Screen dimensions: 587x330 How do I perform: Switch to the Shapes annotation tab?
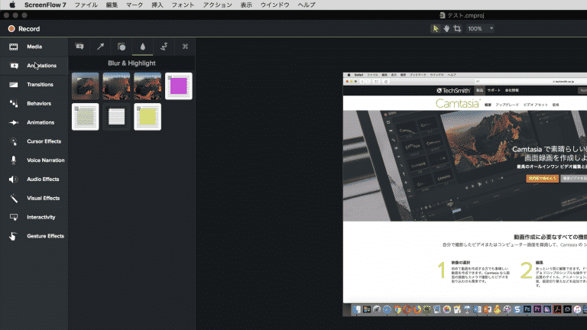pyautogui.click(x=122, y=47)
